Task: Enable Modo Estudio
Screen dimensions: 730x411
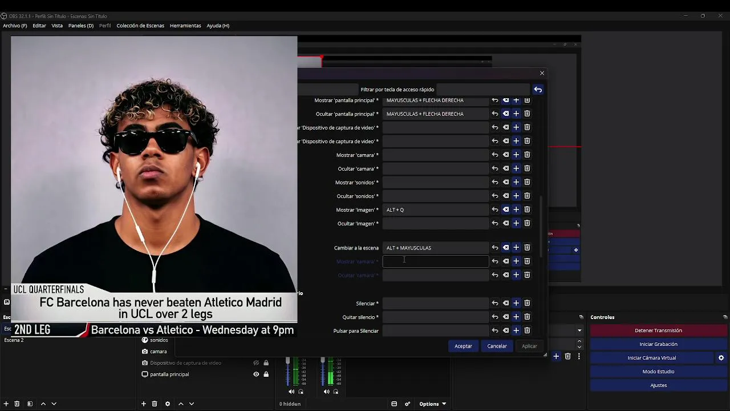Action: coord(658,372)
